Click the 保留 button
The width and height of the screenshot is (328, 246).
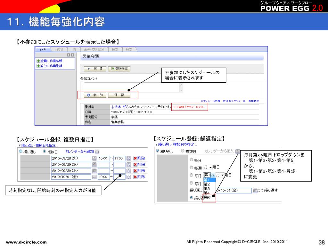(119, 95)
